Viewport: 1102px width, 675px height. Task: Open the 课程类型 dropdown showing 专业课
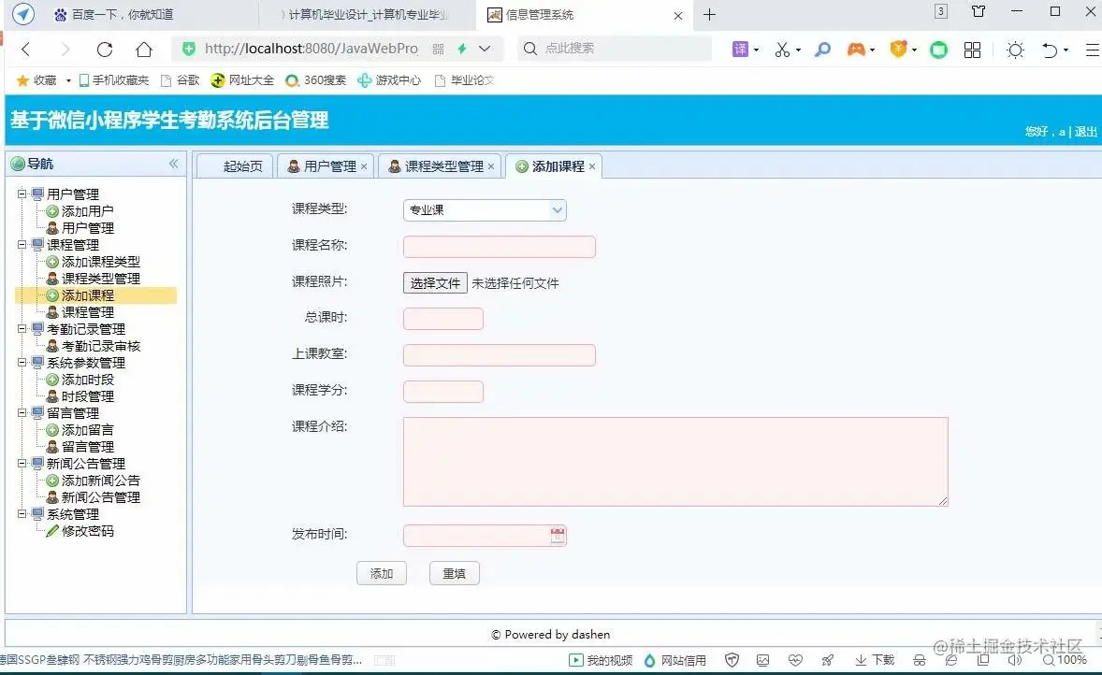(485, 210)
